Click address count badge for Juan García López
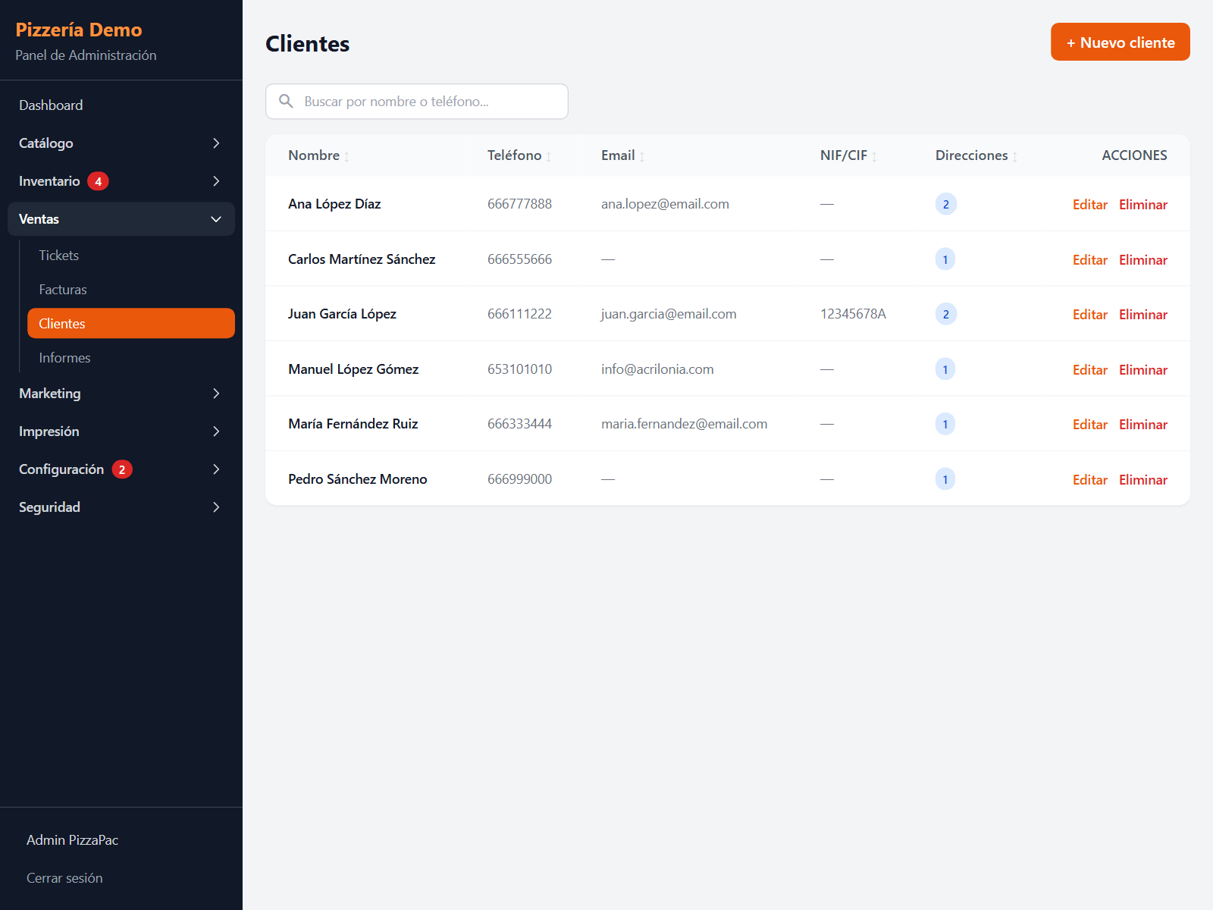1213x910 pixels. [946, 314]
